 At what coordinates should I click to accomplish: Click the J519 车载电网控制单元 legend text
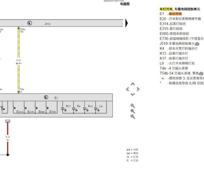[177, 44]
